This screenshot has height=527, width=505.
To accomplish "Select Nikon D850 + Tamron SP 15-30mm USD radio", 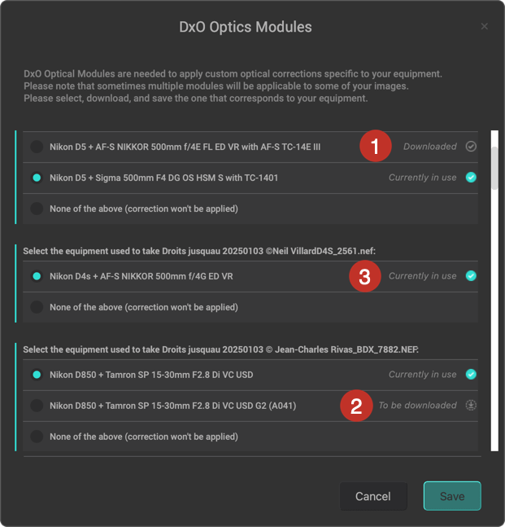I will 37,375.
